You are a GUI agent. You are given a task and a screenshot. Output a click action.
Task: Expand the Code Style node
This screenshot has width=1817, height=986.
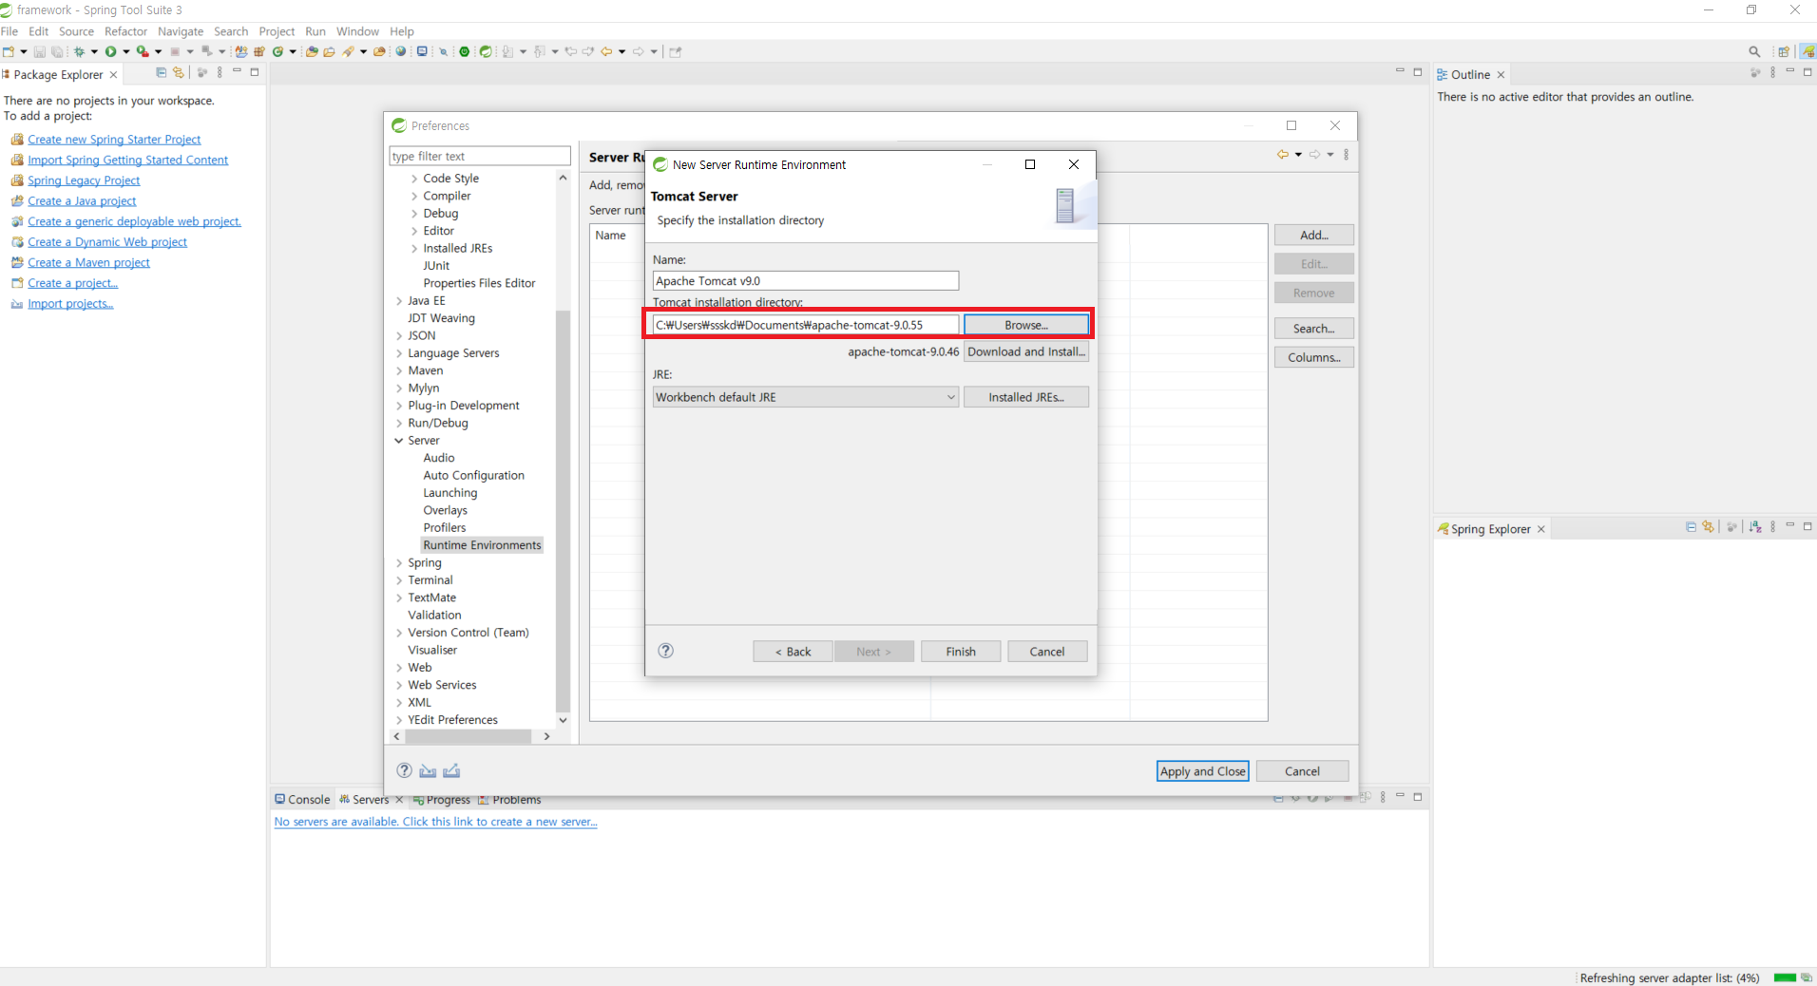414,179
